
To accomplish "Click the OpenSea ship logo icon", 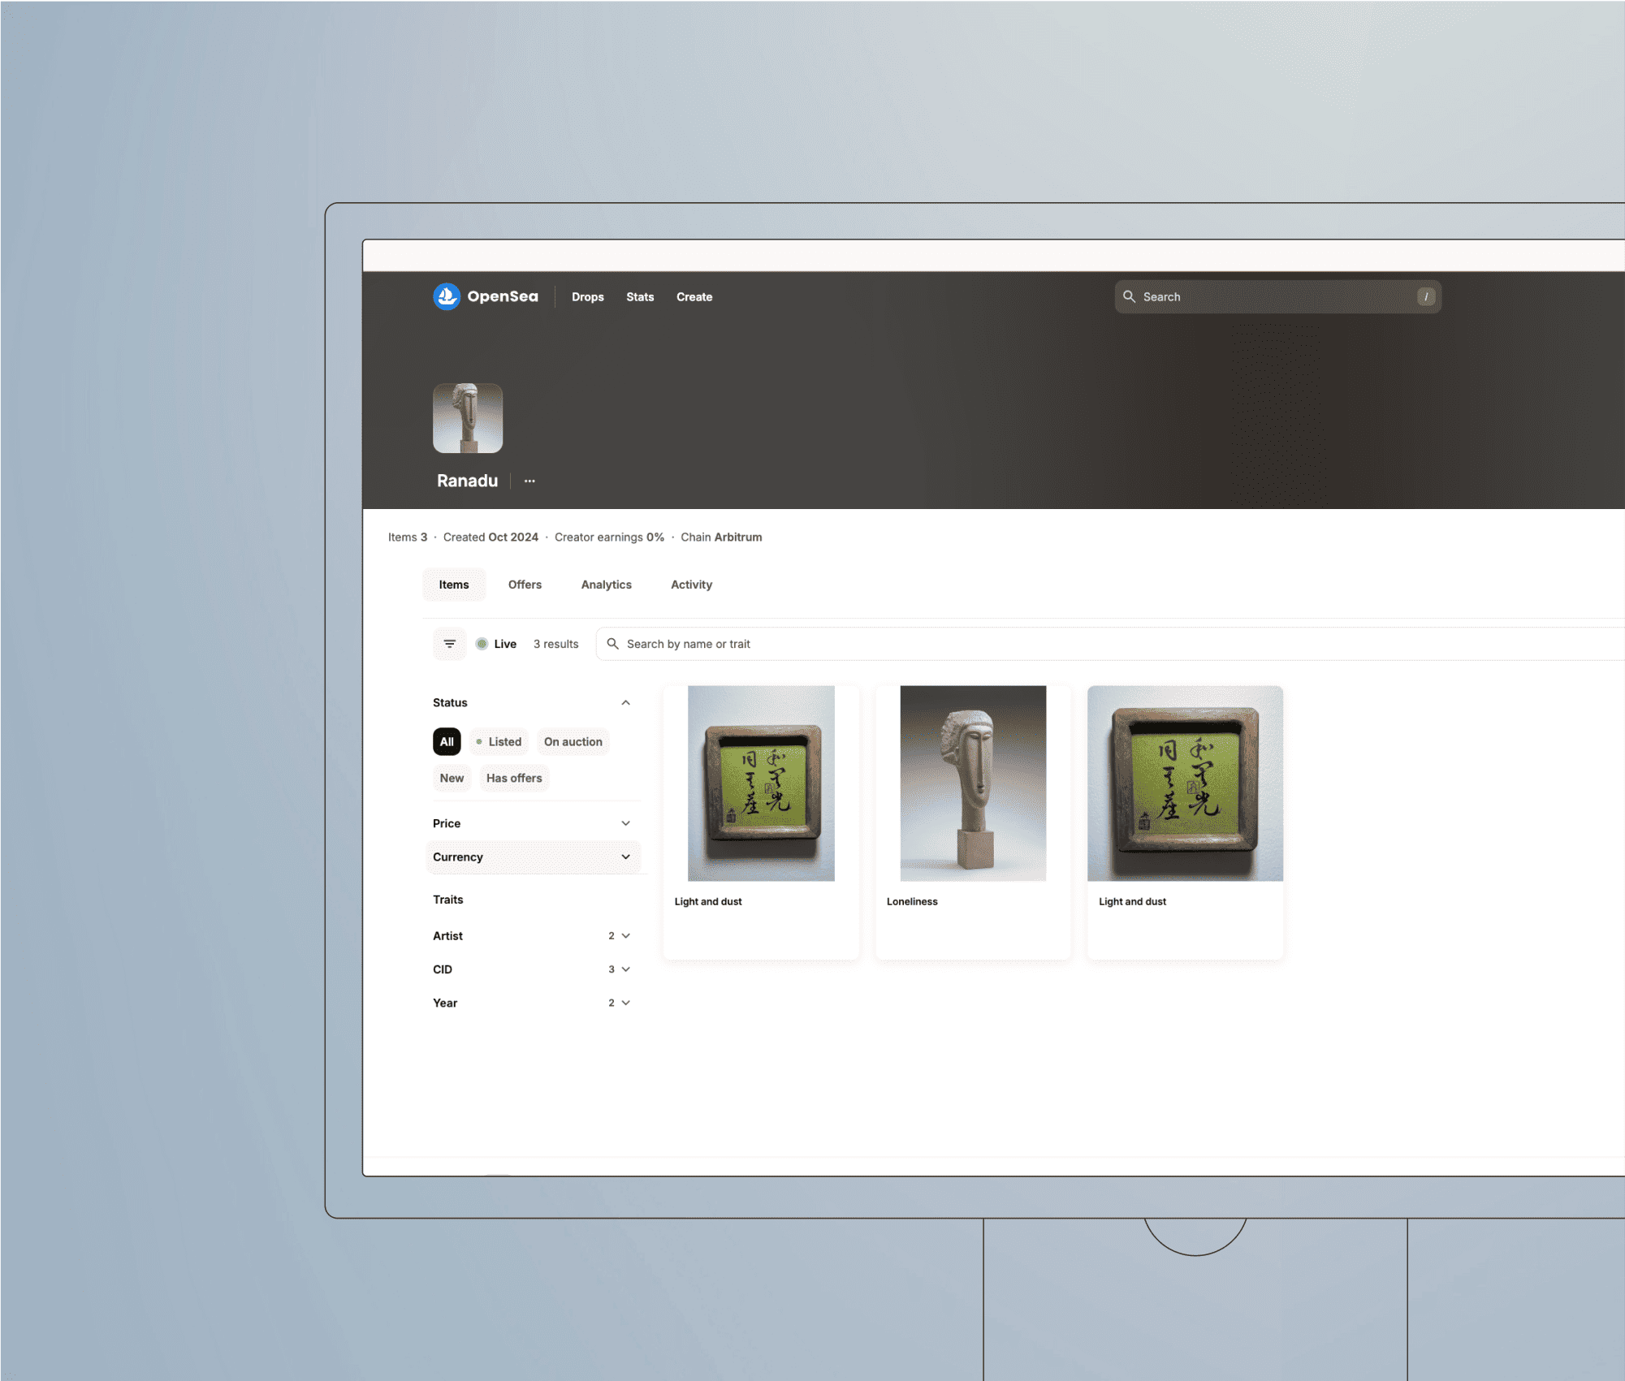I will (x=447, y=296).
